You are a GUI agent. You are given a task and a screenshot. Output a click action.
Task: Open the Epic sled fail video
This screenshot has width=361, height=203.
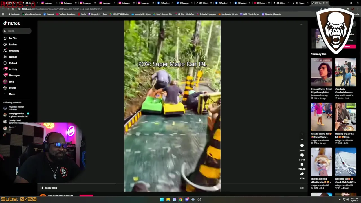point(346,162)
